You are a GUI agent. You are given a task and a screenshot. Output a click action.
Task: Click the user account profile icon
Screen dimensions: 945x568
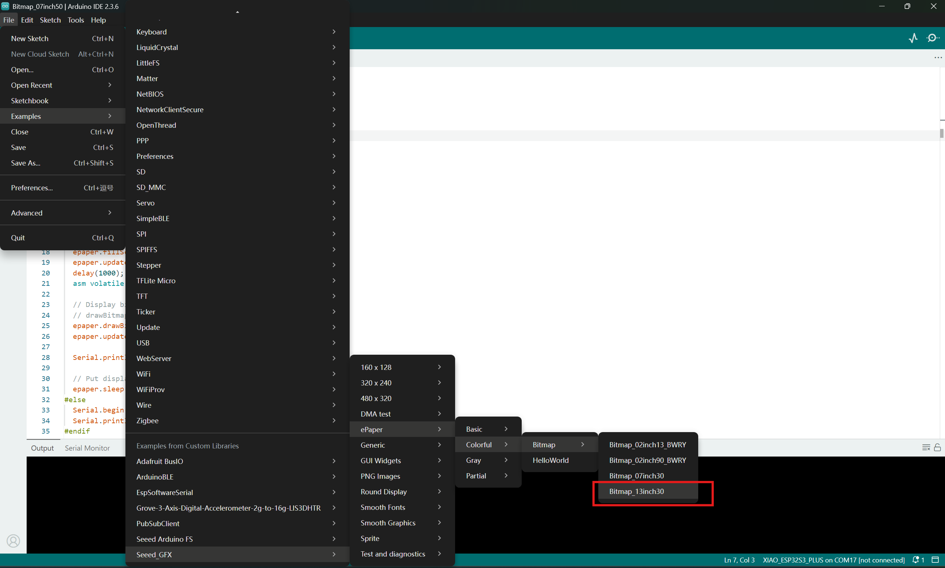coord(13,541)
